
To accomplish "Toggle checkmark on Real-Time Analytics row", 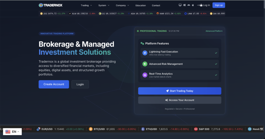I will click(216, 75).
